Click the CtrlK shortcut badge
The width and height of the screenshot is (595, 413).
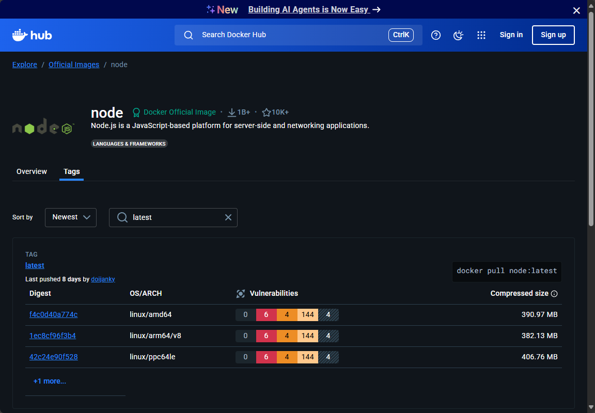401,35
